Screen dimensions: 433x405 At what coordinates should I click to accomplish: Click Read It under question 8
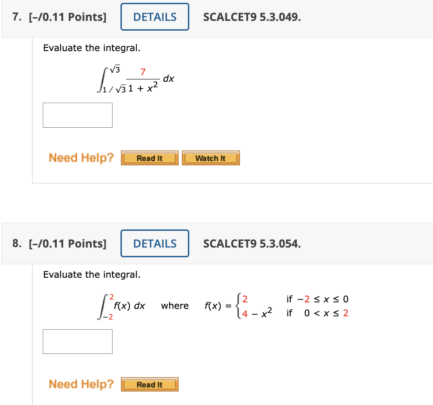pos(149,384)
